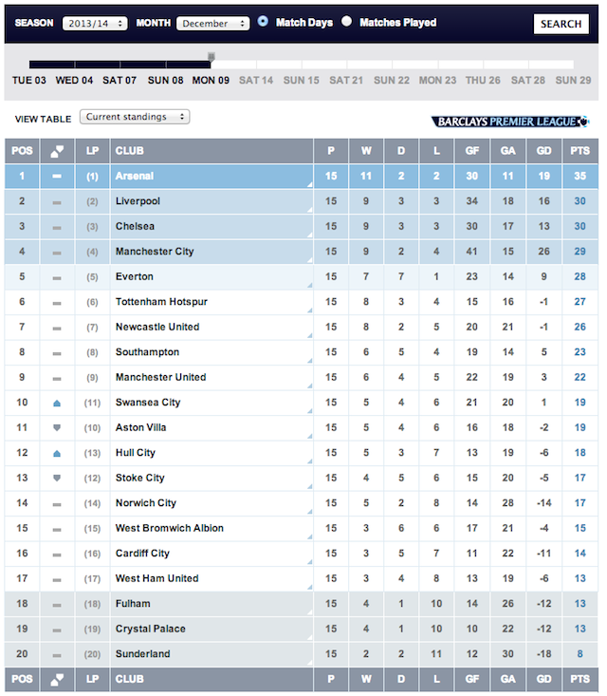The width and height of the screenshot is (607, 696).
Task: Sort by the PTS column header
Action: coord(579,151)
